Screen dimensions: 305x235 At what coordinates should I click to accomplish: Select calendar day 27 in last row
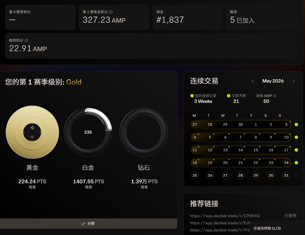[x=225, y=175]
